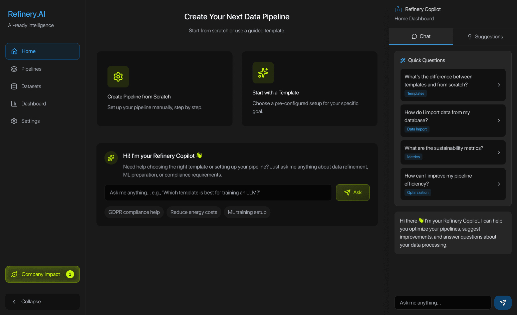
Task: Click the Copilot welcome message in chat
Action: click(453, 233)
